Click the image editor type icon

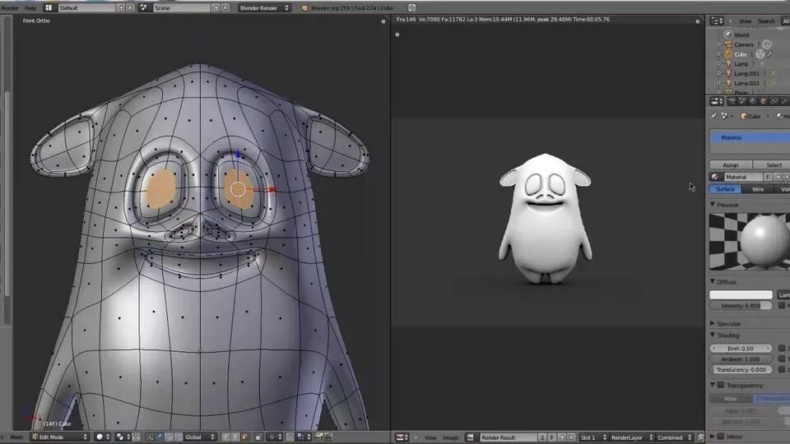(402, 437)
